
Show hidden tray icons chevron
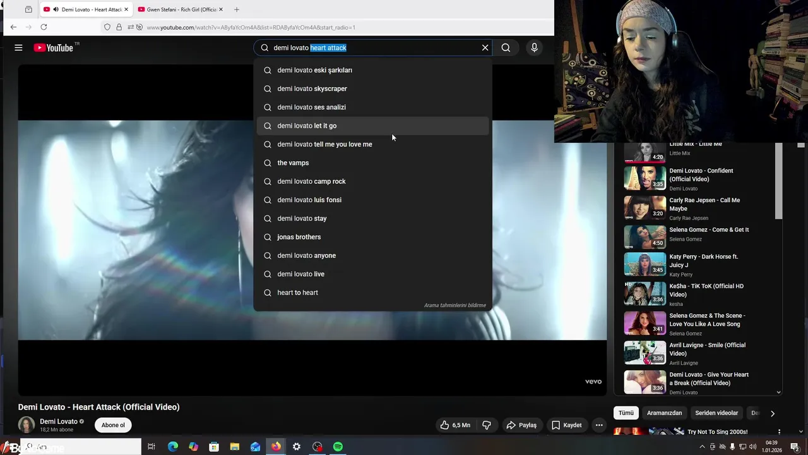tap(702, 447)
